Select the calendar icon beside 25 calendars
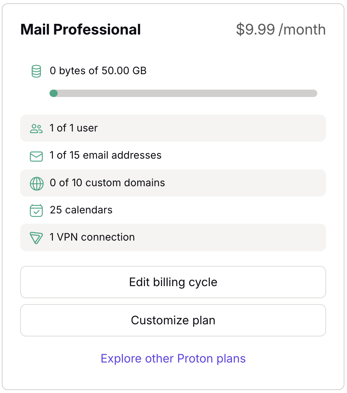 (x=36, y=210)
